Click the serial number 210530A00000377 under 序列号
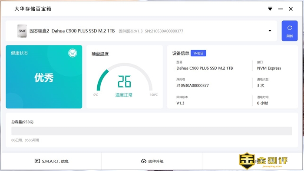 tap(192, 85)
